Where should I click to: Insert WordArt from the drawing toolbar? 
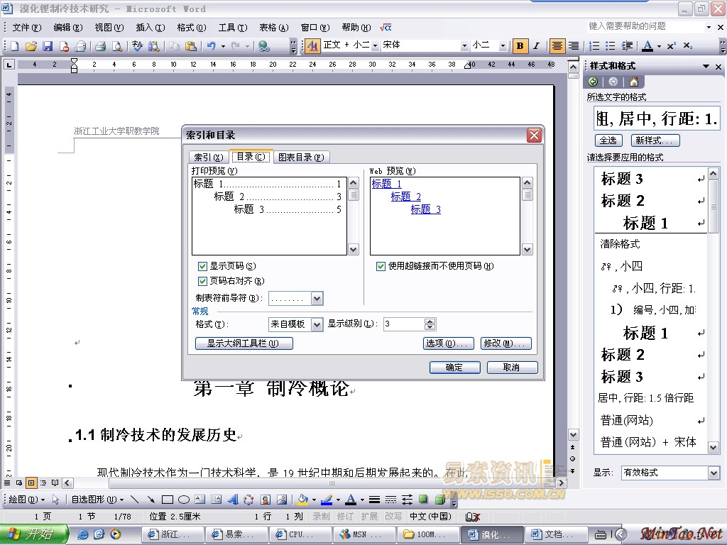[232, 500]
